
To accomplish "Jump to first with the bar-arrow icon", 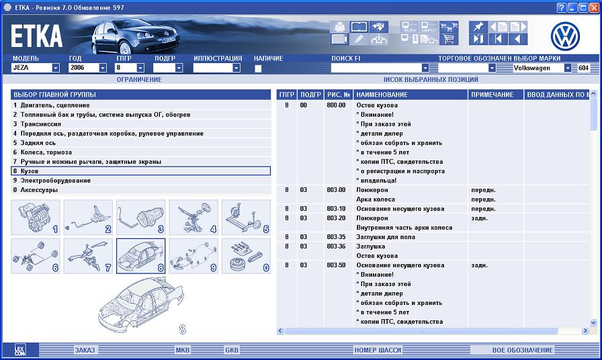I will [498, 39].
